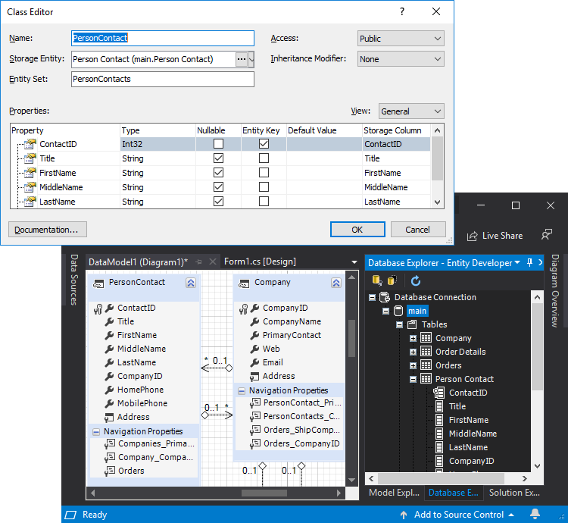Click the notifications bell in the status bar
The width and height of the screenshot is (568, 523).
(x=535, y=515)
